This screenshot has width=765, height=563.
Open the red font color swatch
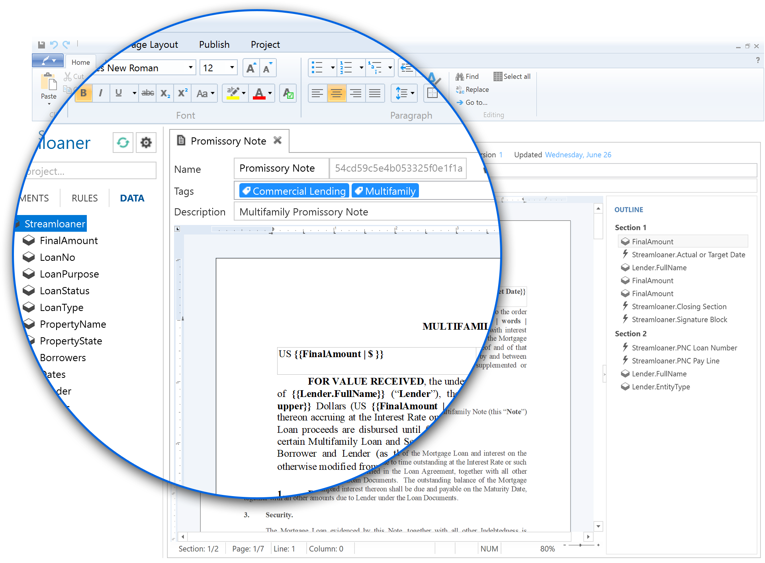(259, 93)
